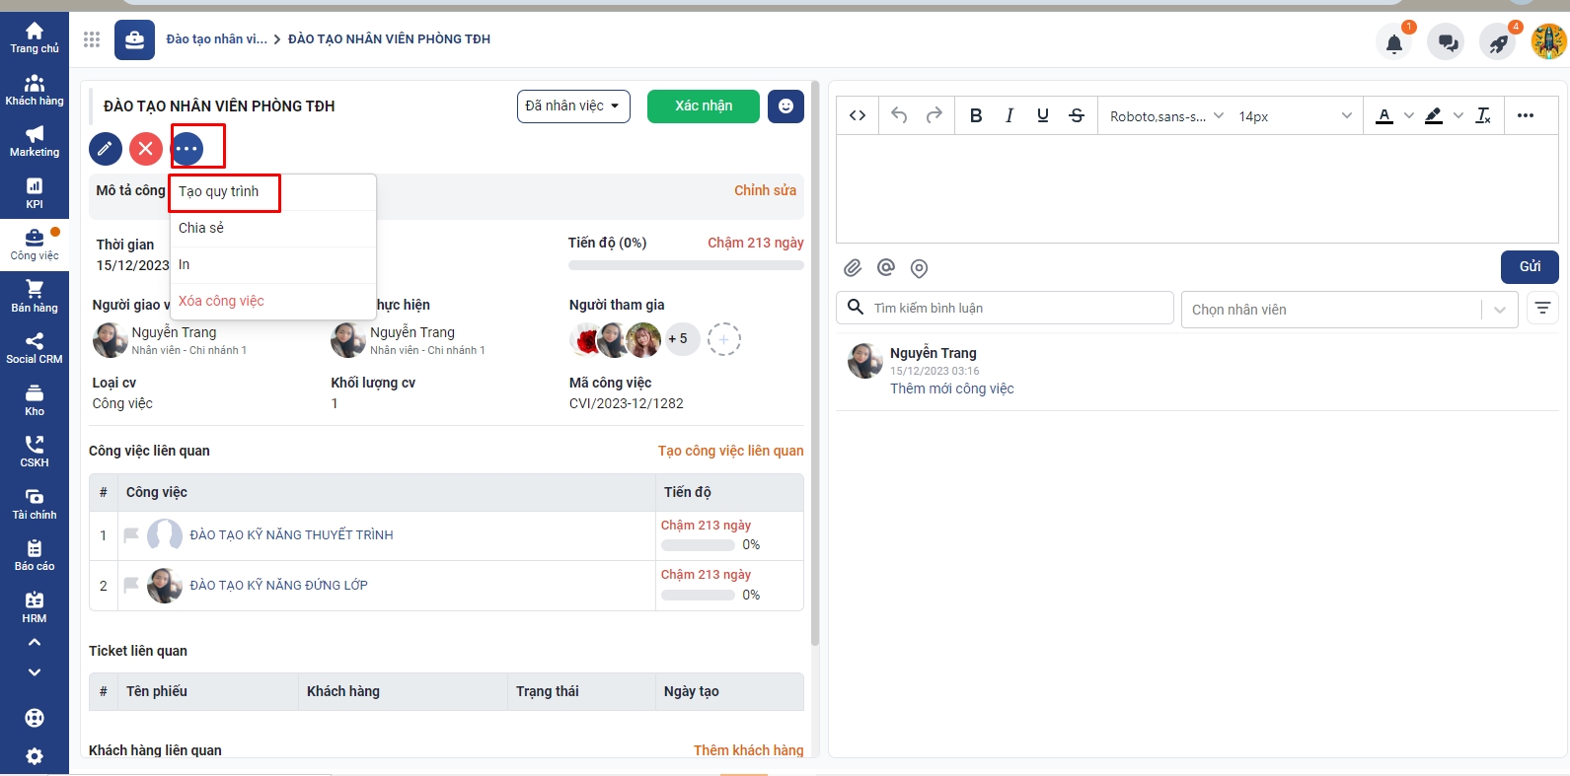Open the Marketing sidebar module
1570x776 pixels.
coord(35,141)
